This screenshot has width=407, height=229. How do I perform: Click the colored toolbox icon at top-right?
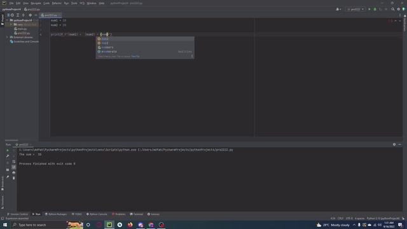coord(404,10)
